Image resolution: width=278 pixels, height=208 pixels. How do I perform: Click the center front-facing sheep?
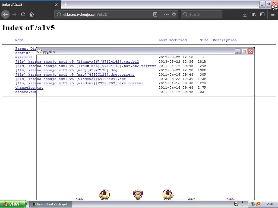point(138,195)
